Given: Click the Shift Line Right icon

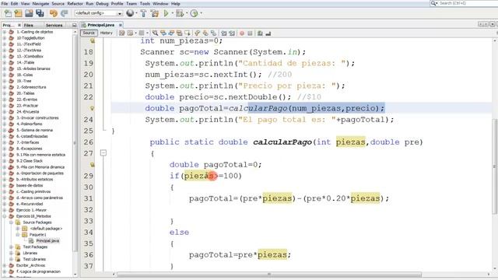Looking at the screenshot, I should (x=232, y=33).
